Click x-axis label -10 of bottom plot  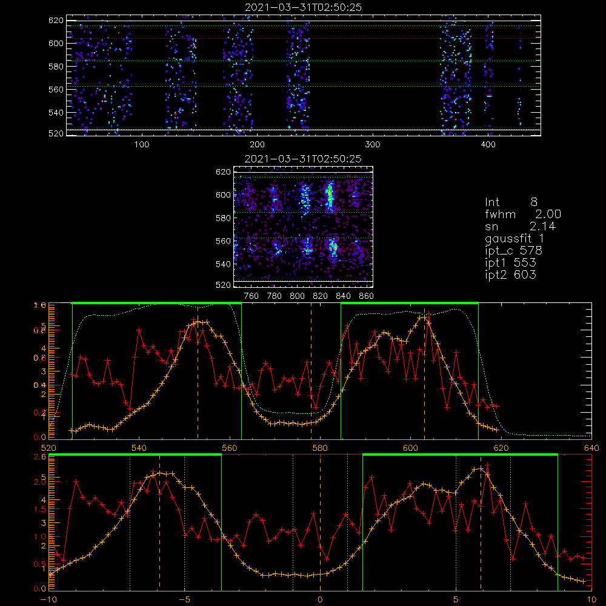tap(48, 600)
